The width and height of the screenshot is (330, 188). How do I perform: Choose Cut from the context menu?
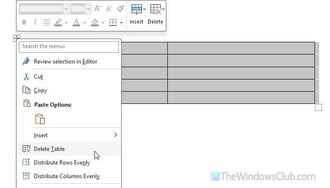[69, 77]
